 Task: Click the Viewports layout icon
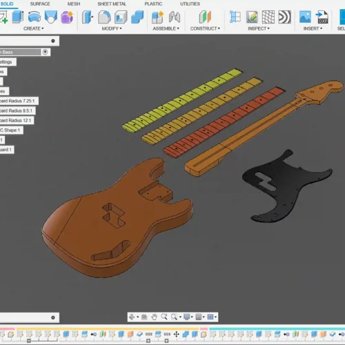tap(210, 317)
